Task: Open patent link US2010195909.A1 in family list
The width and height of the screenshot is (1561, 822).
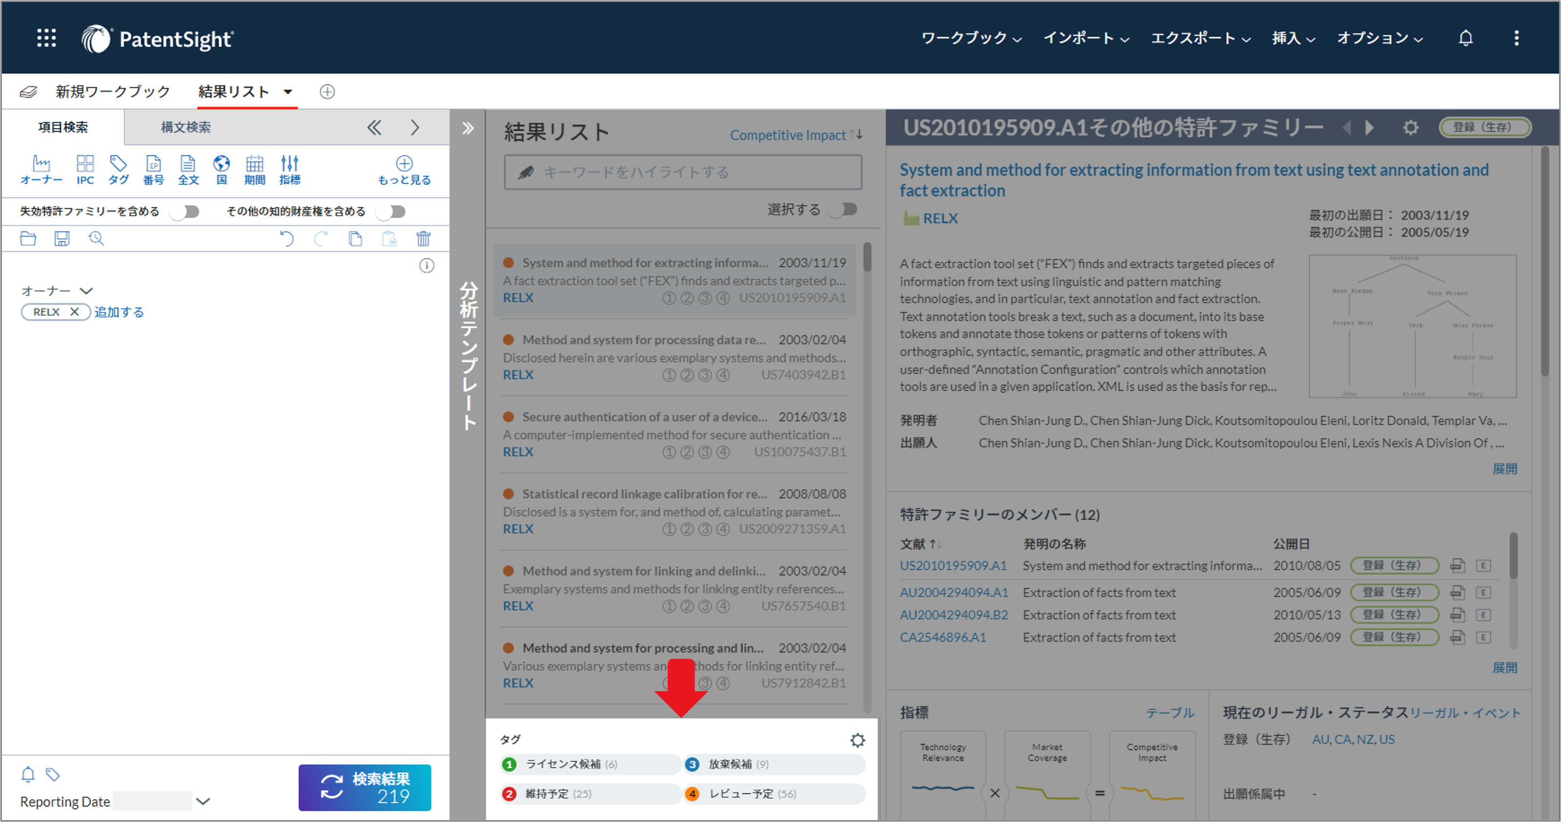Action: click(953, 565)
